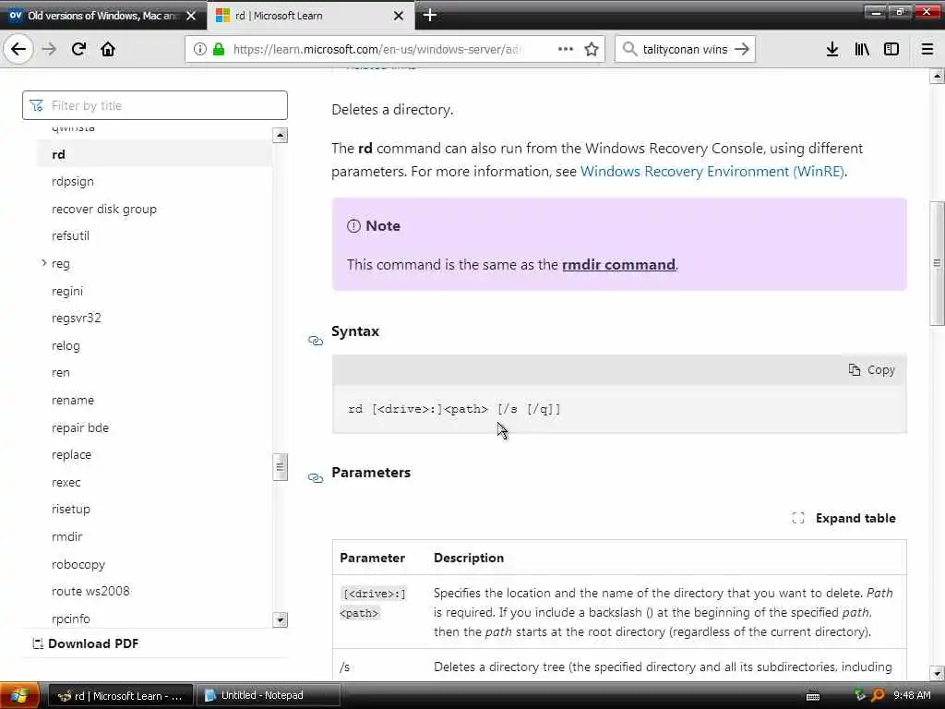This screenshot has width=945, height=709.
Task: Open risetup in the sidebar
Action: [x=71, y=509]
